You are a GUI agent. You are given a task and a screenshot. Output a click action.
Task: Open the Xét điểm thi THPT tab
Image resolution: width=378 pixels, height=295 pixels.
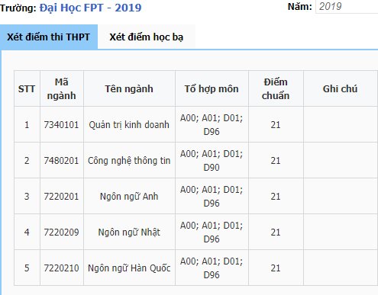[x=48, y=37]
